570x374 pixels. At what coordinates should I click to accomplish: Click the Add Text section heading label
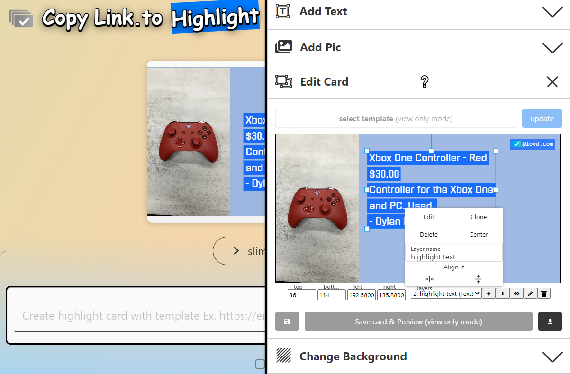tap(324, 11)
